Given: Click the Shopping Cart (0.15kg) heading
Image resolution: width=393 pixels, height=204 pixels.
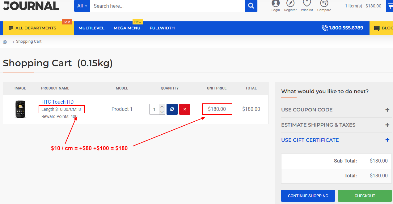Looking at the screenshot, I should [x=58, y=63].
